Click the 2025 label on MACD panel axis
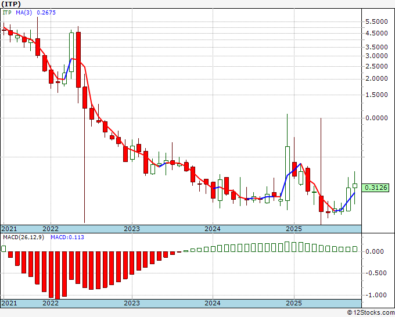The width and height of the screenshot is (395, 317). tap(294, 303)
